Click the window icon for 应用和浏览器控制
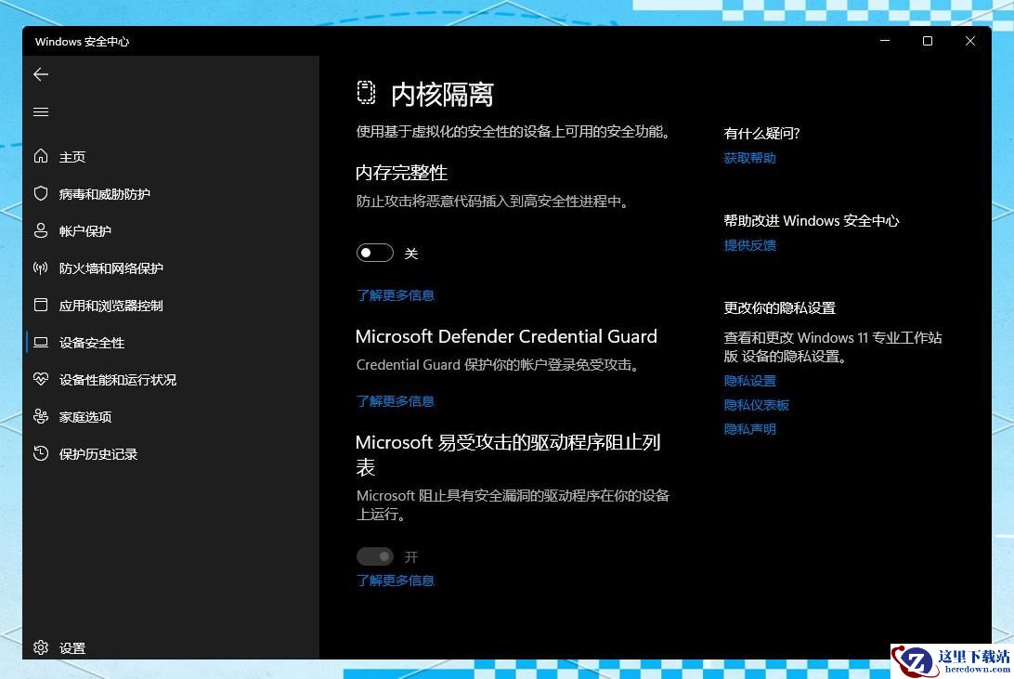The image size is (1014, 679). pyautogui.click(x=41, y=305)
